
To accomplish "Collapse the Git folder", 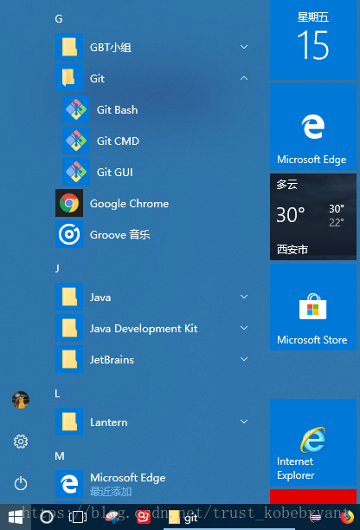I will point(244,78).
